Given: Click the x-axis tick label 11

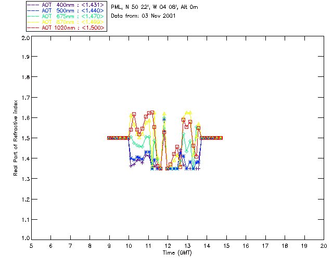Looking at the screenshot, I should 148,246.
